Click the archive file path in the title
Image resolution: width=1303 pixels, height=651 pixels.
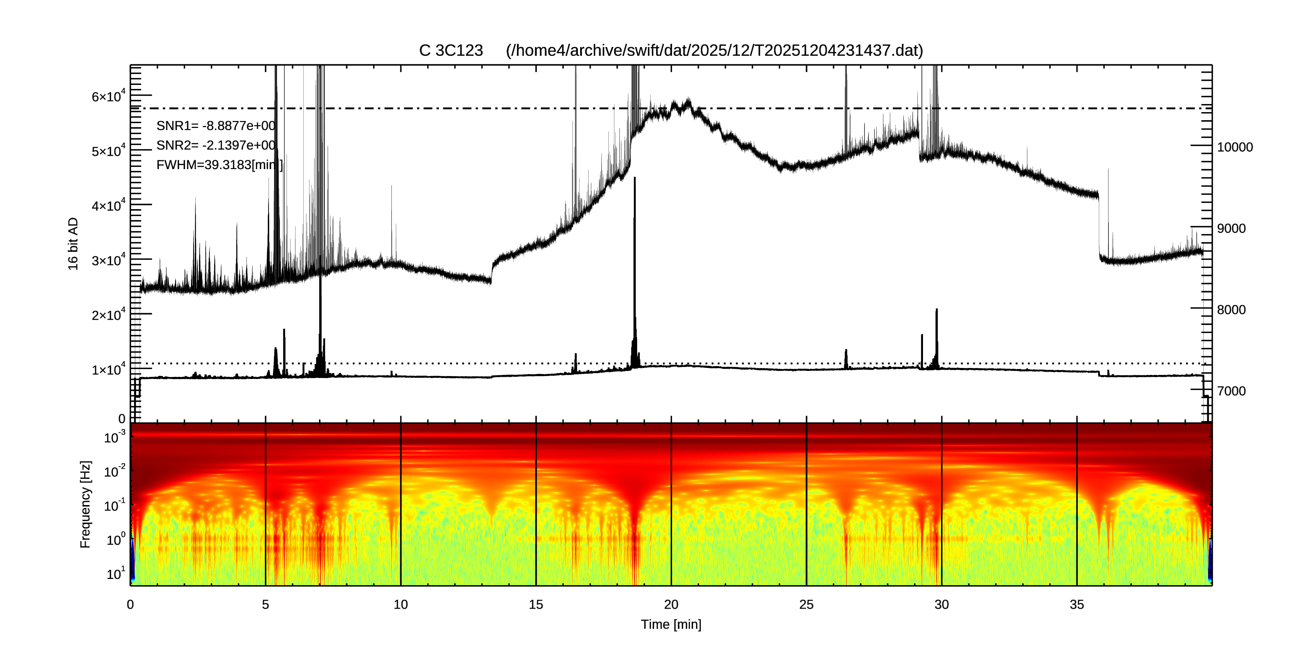coord(714,51)
